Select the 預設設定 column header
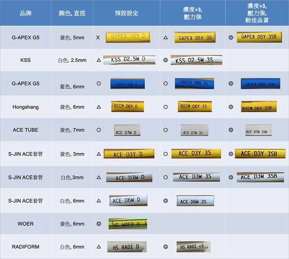 (x=126, y=13)
